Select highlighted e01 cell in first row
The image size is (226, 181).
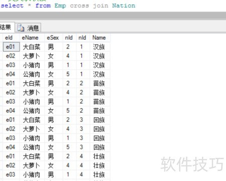(x=11, y=47)
